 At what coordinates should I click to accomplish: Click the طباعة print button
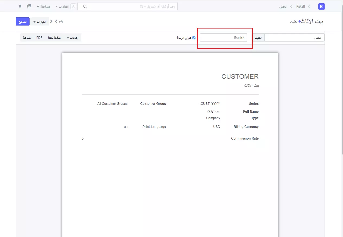pyautogui.click(x=27, y=38)
